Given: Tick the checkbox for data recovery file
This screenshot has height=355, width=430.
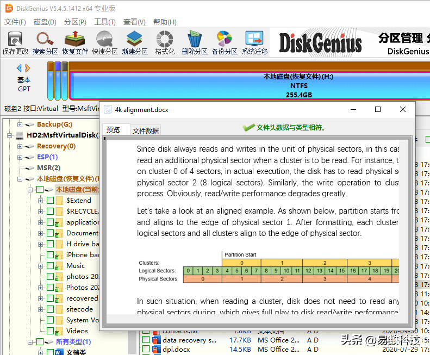Looking at the screenshot, I should click(146, 340).
